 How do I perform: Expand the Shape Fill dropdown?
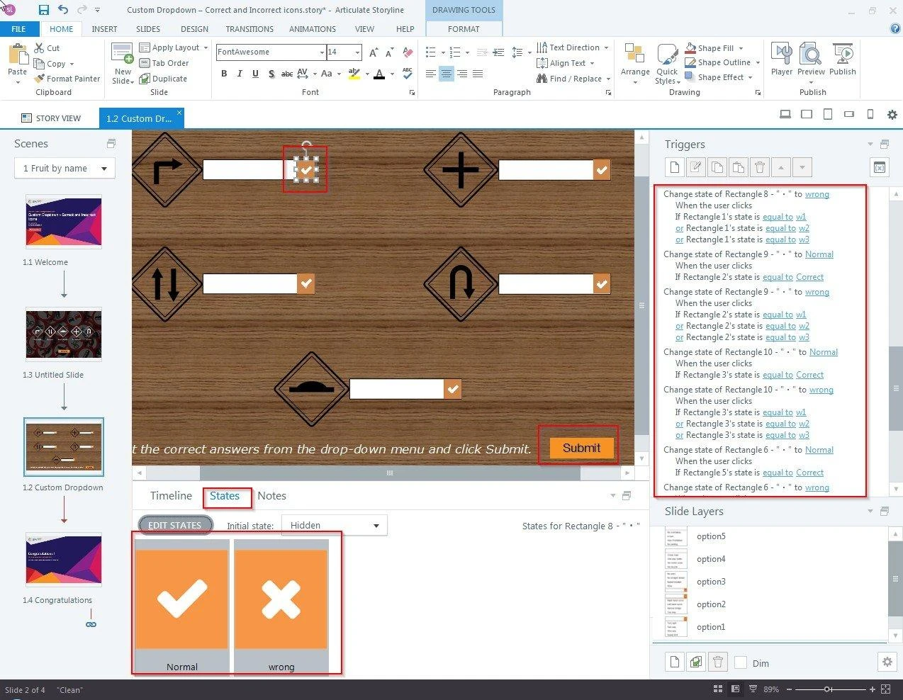click(741, 48)
